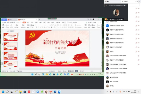Open the Chat tab in side panel

click(x=107, y=1)
